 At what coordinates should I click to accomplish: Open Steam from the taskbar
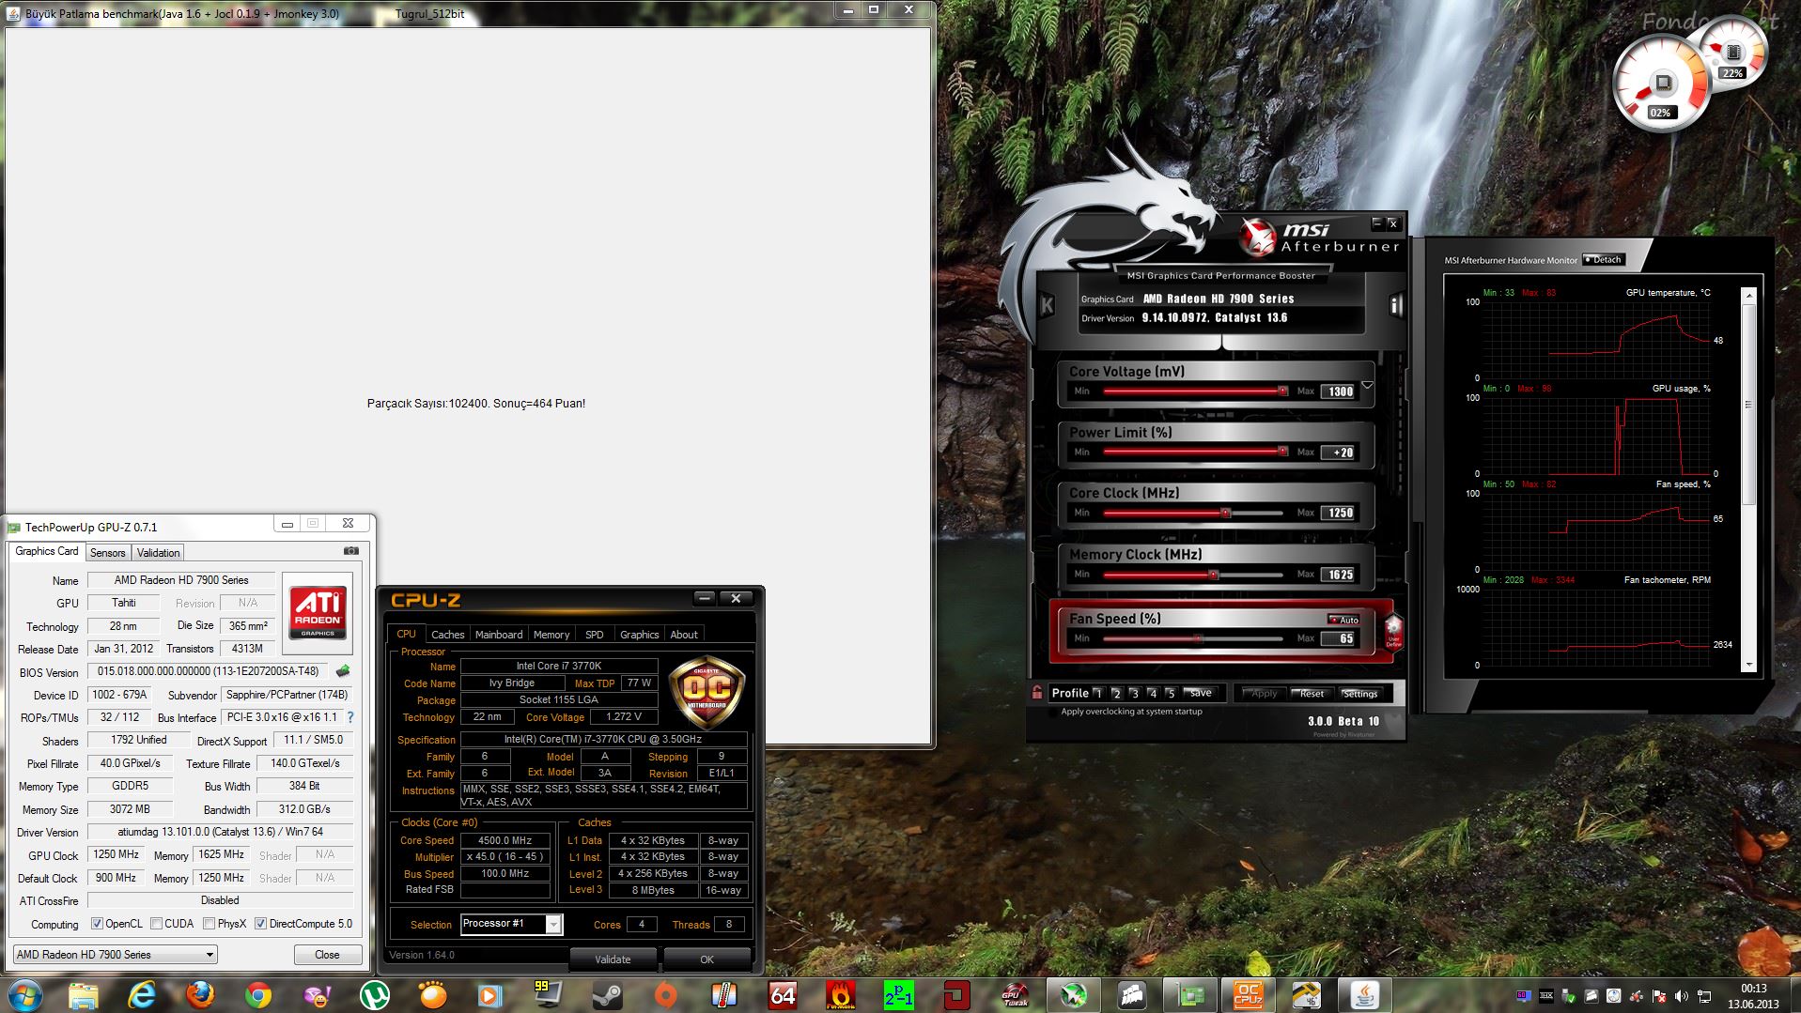click(607, 994)
